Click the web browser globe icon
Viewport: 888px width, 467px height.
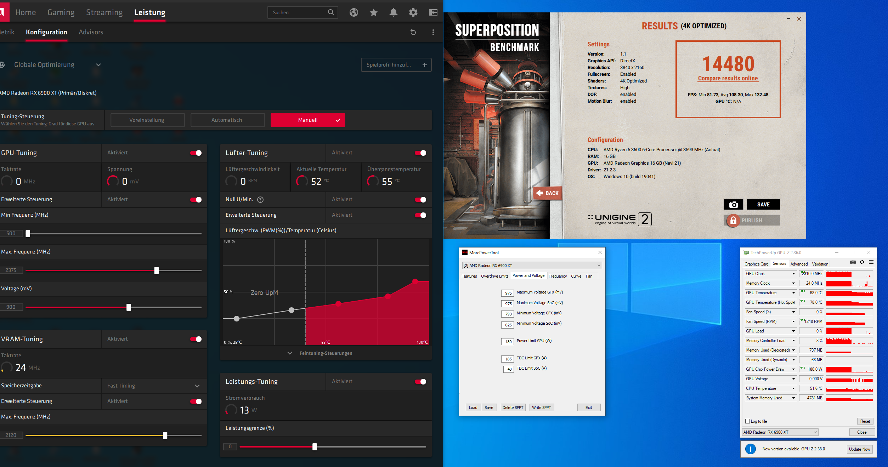click(x=353, y=12)
